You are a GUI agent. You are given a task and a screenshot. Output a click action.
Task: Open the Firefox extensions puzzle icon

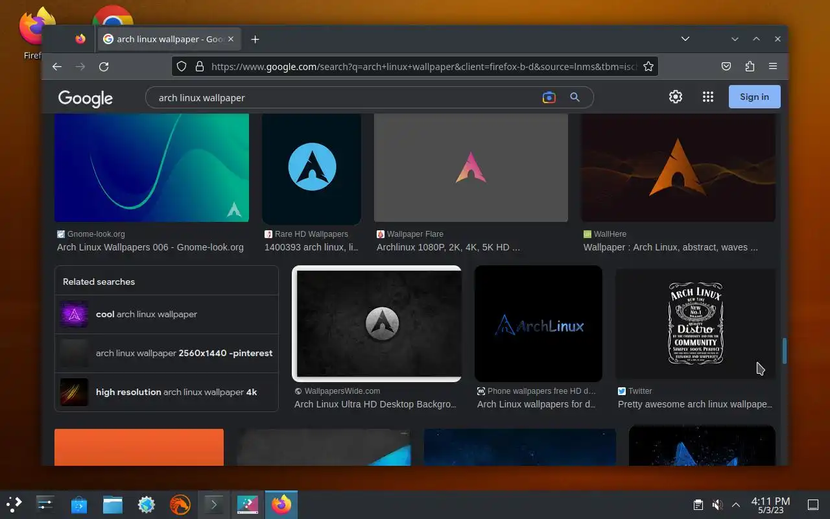pyautogui.click(x=750, y=66)
